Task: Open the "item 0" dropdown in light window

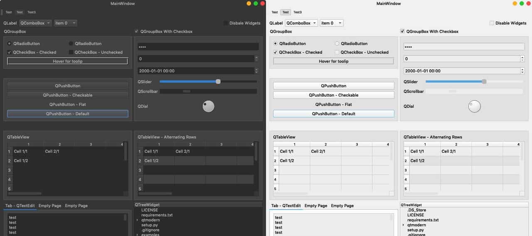Action: (x=331, y=23)
